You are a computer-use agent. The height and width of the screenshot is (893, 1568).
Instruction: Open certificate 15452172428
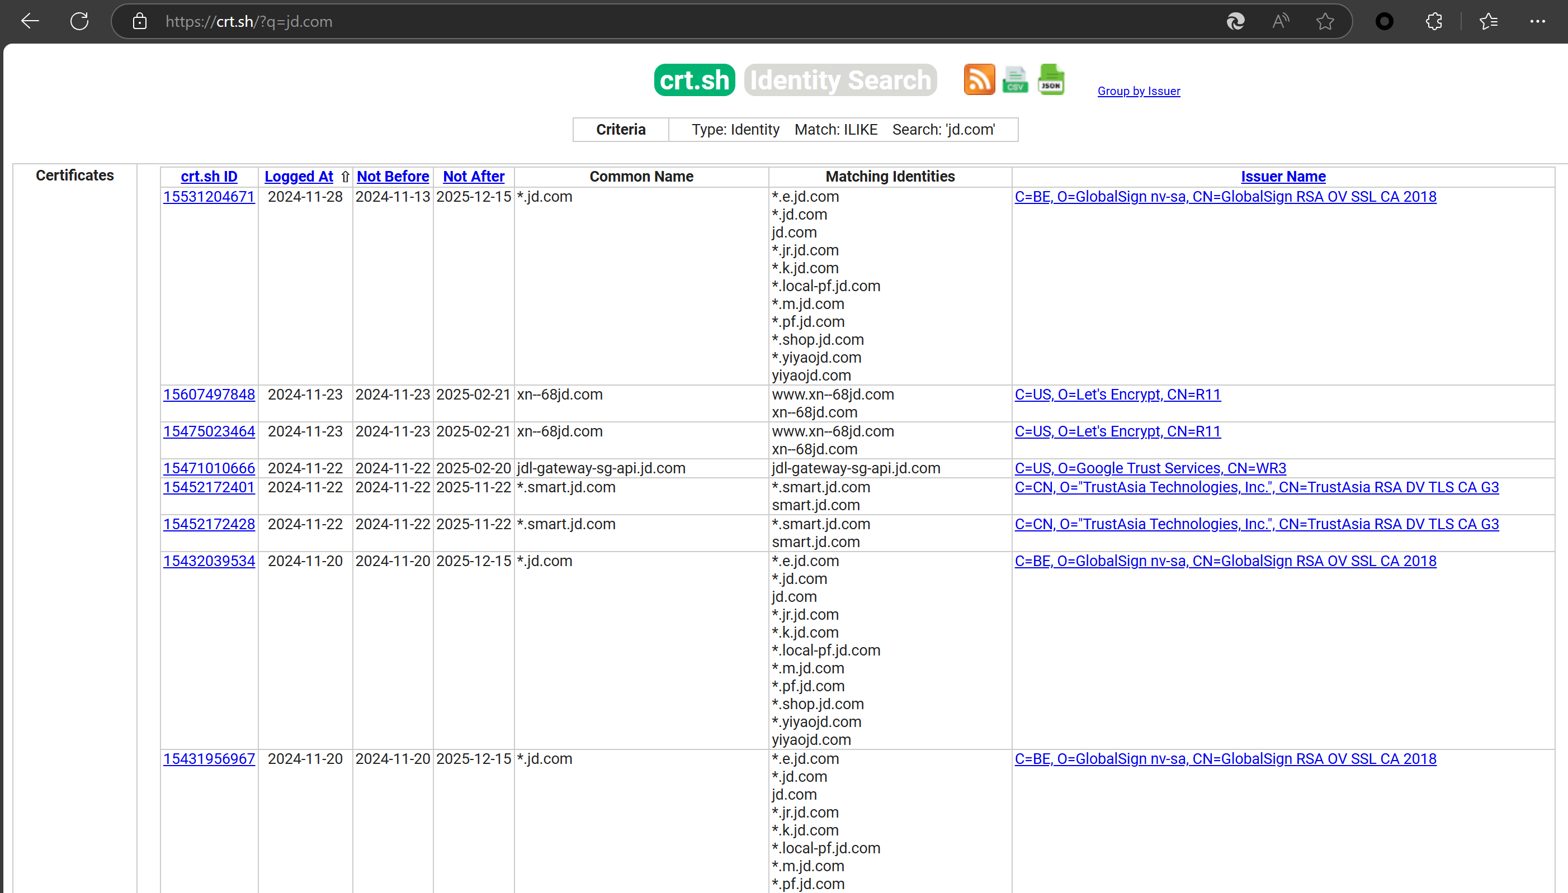(209, 524)
